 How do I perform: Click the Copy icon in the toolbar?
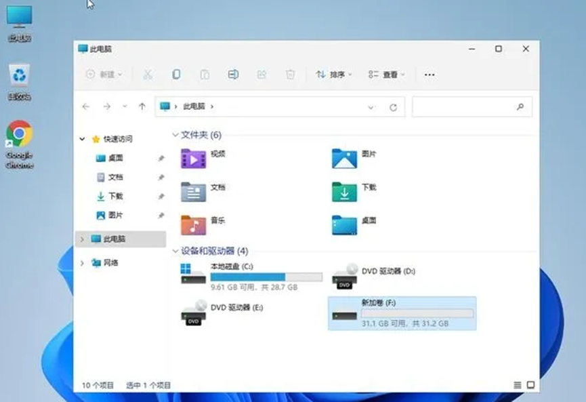[177, 74]
